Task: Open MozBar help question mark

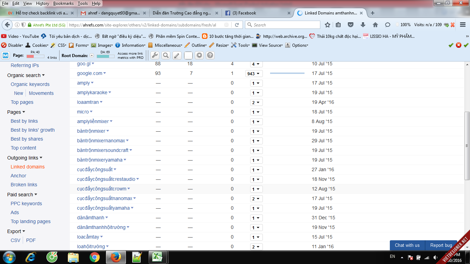Action: tap(210, 55)
